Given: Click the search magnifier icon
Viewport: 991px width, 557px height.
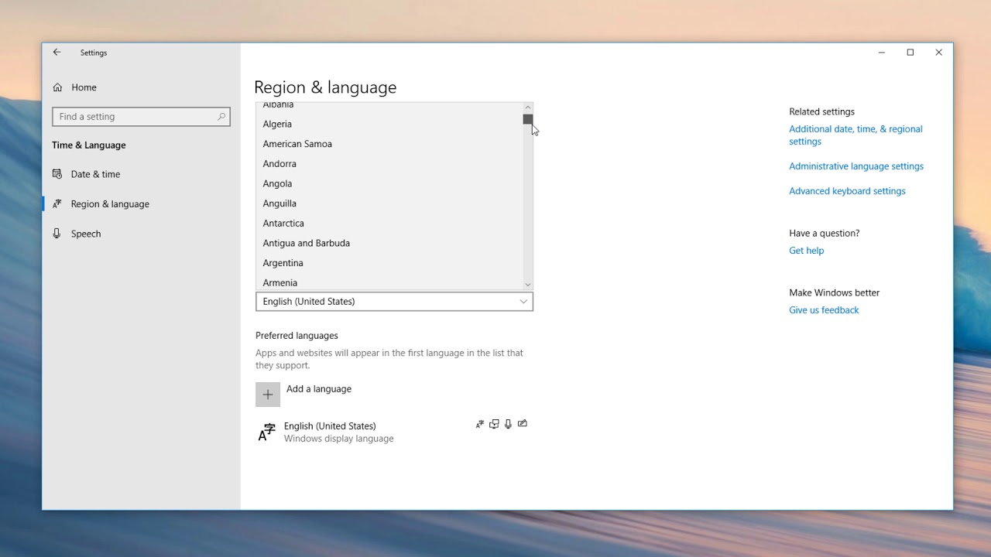Looking at the screenshot, I should (221, 117).
